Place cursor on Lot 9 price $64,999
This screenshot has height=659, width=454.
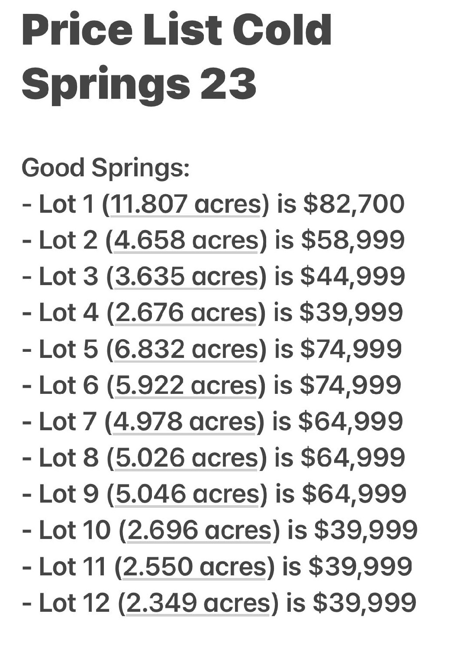tap(354, 494)
